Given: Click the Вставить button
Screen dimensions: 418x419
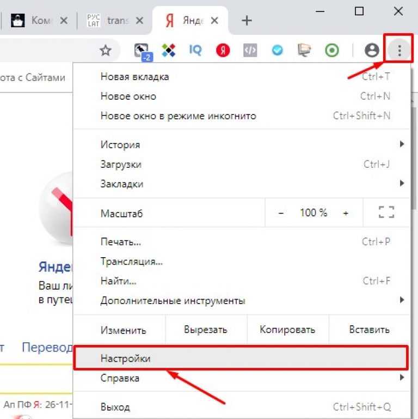Looking at the screenshot, I should pos(369,330).
